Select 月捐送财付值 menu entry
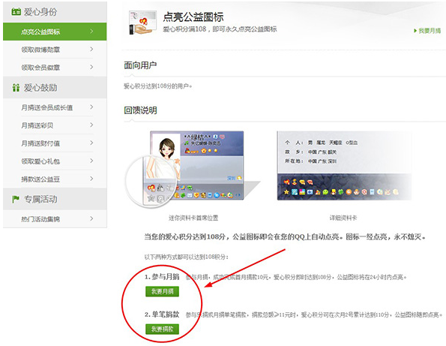This screenshot has width=446, height=346. pos(55,143)
